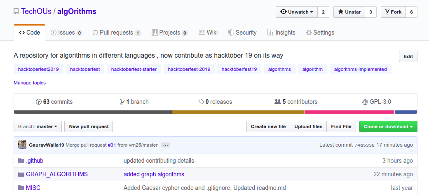The width and height of the screenshot is (429, 194).
Task: Open the plain hacktoberfest topic tag
Action: [x=85, y=69]
